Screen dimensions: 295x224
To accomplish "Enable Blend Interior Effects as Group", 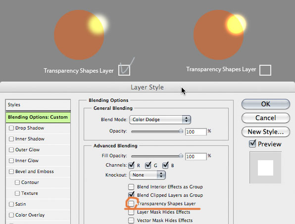I will coord(131,187).
